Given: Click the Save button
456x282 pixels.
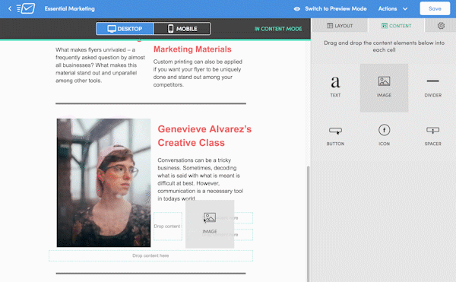Looking at the screenshot, I should [x=435, y=8].
